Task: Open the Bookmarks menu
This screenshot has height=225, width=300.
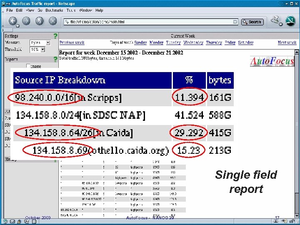Action: [x=54, y=10]
